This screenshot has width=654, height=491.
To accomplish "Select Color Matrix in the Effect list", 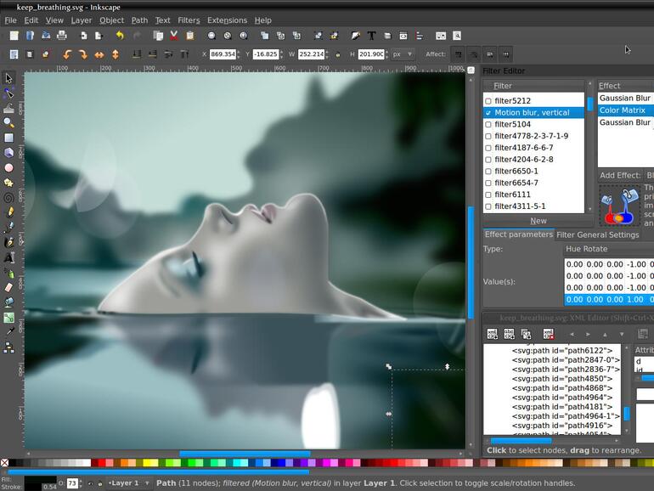I will [622, 110].
